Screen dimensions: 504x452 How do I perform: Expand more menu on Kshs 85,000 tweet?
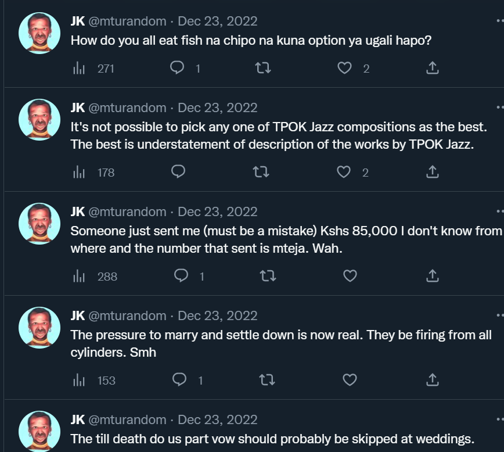click(500, 212)
